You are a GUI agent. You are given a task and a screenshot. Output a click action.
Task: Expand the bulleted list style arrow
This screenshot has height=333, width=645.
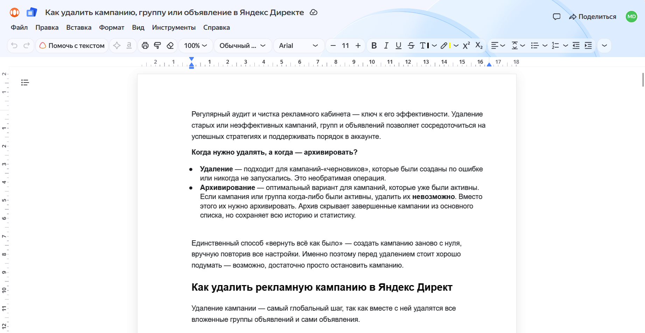point(545,45)
